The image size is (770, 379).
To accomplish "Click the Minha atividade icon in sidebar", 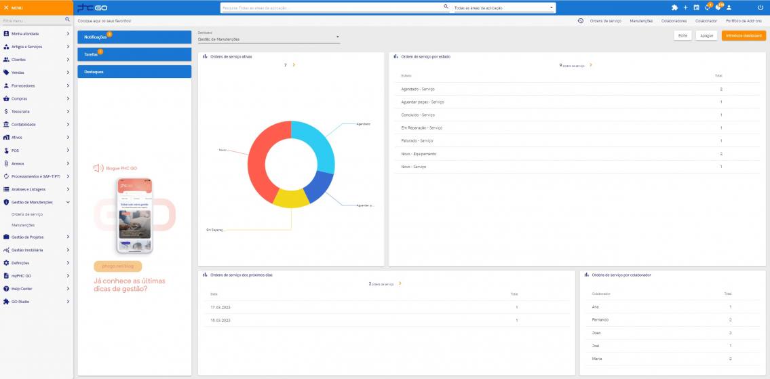I will 6,34.
